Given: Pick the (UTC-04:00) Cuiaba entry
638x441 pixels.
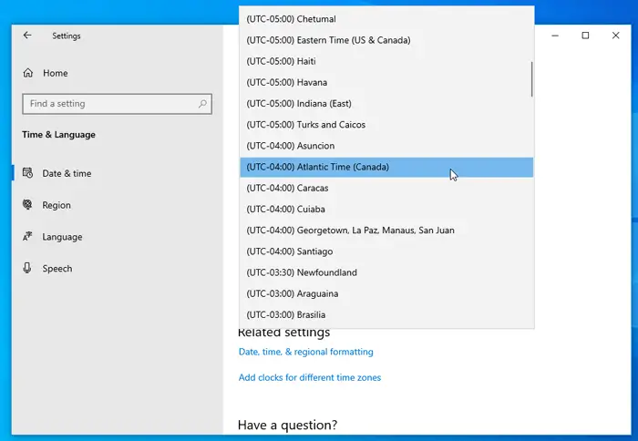Looking at the screenshot, I should [x=386, y=210].
